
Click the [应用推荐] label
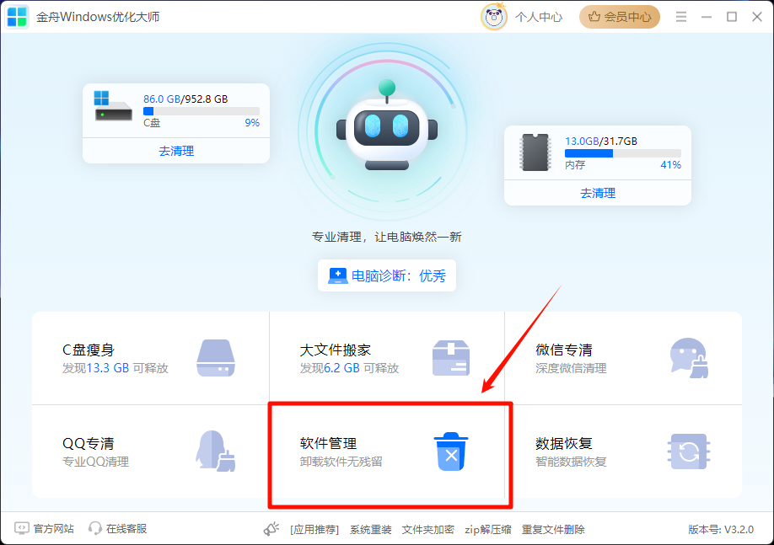pyautogui.click(x=314, y=530)
